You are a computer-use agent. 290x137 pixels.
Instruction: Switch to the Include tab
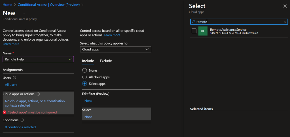click(x=88, y=61)
